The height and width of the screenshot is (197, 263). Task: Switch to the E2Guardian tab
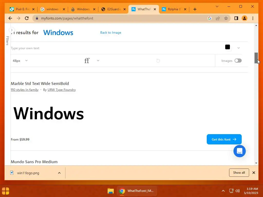click(113, 9)
